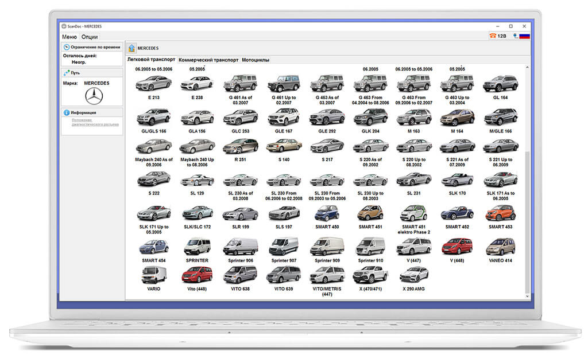Open the SMART 451 model
The height and width of the screenshot is (359, 588).
[370, 213]
